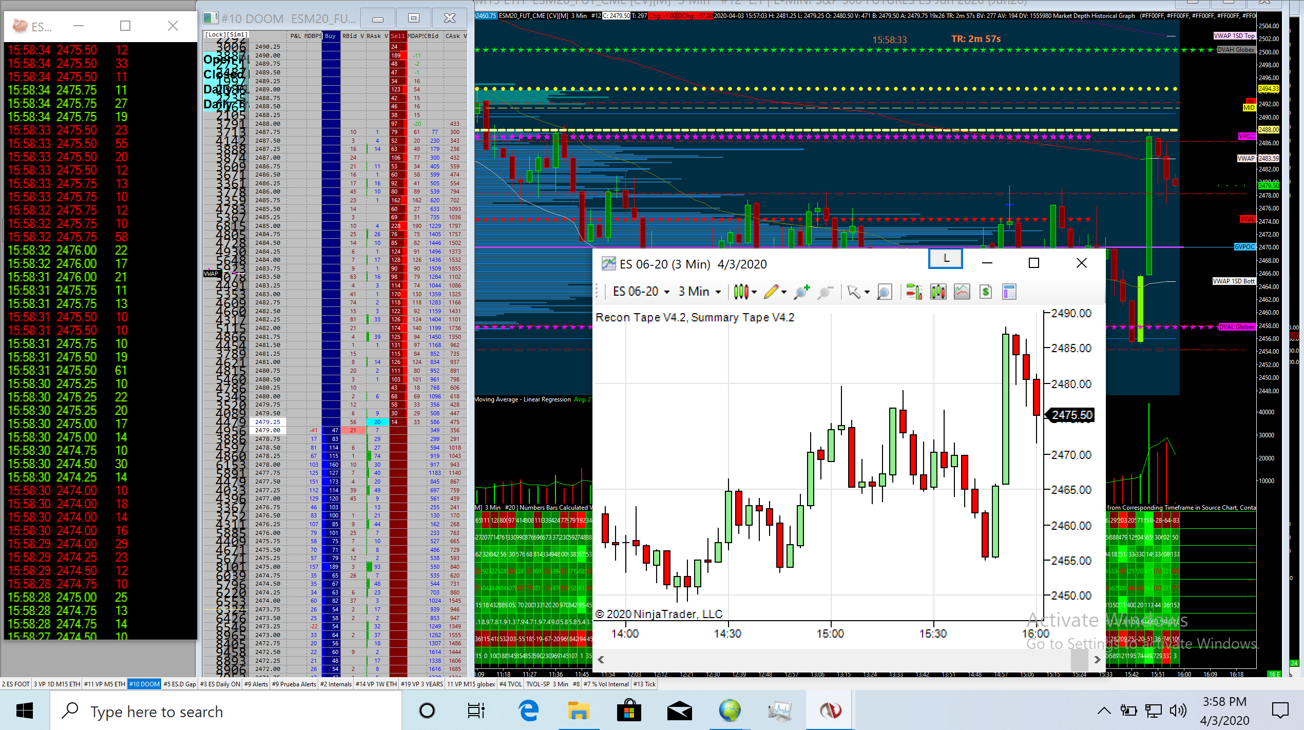Activate the zoom frame icon
This screenshot has height=730, width=1304.
pyautogui.click(x=884, y=292)
